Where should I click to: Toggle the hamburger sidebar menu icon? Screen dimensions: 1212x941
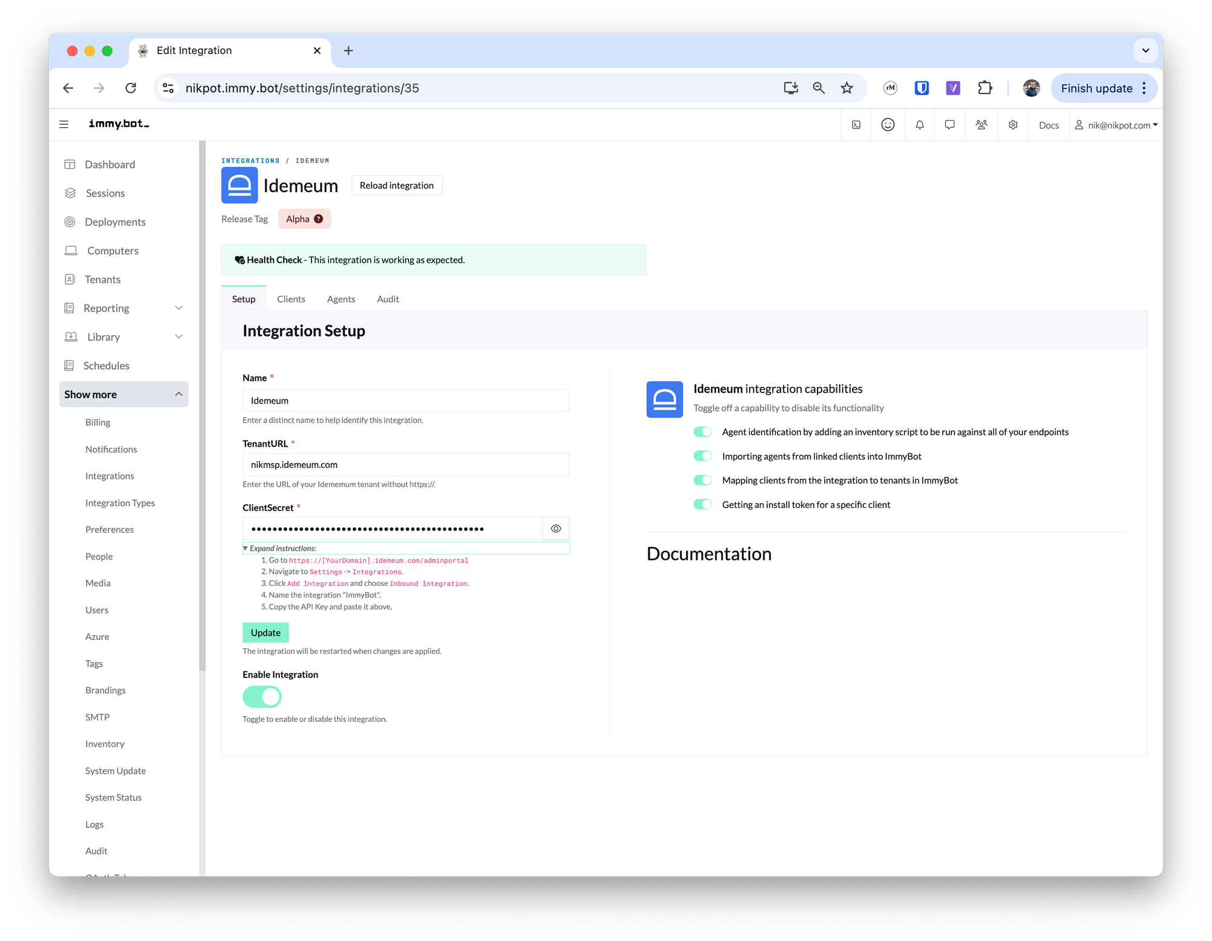(64, 124)
